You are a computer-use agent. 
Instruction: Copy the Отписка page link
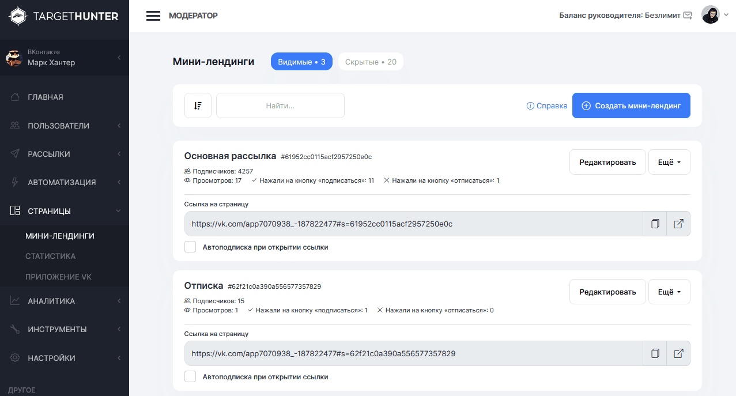click(x=655, y=353)
